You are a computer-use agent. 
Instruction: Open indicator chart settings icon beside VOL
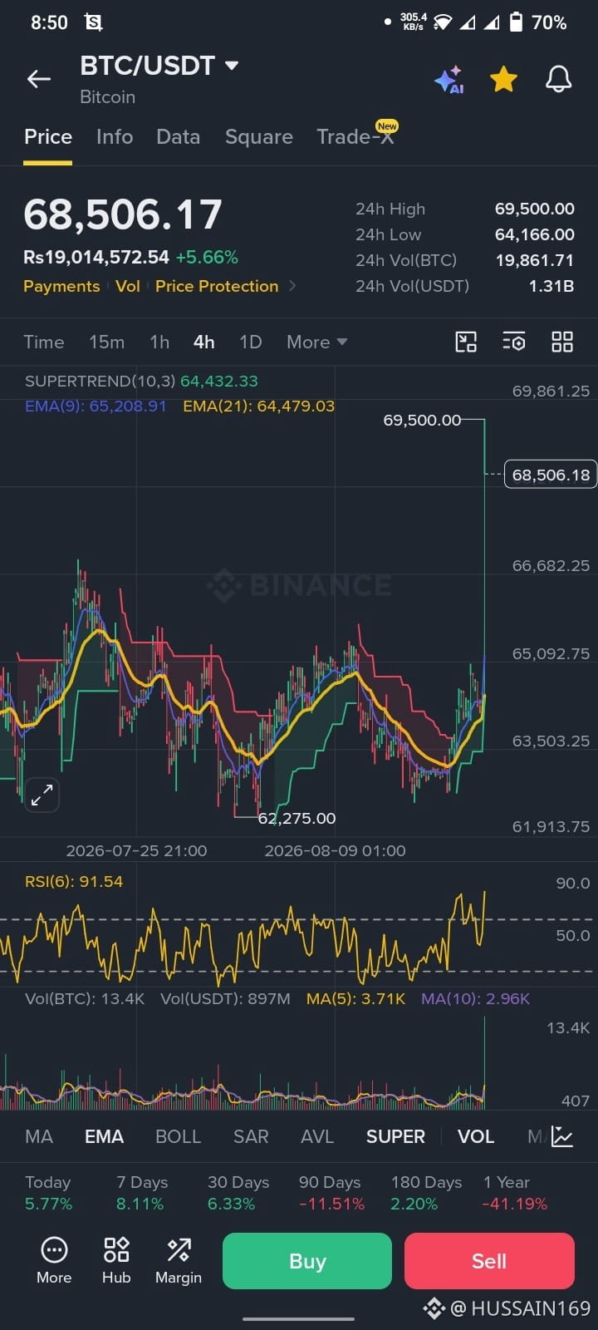(x=562, y=1136)
